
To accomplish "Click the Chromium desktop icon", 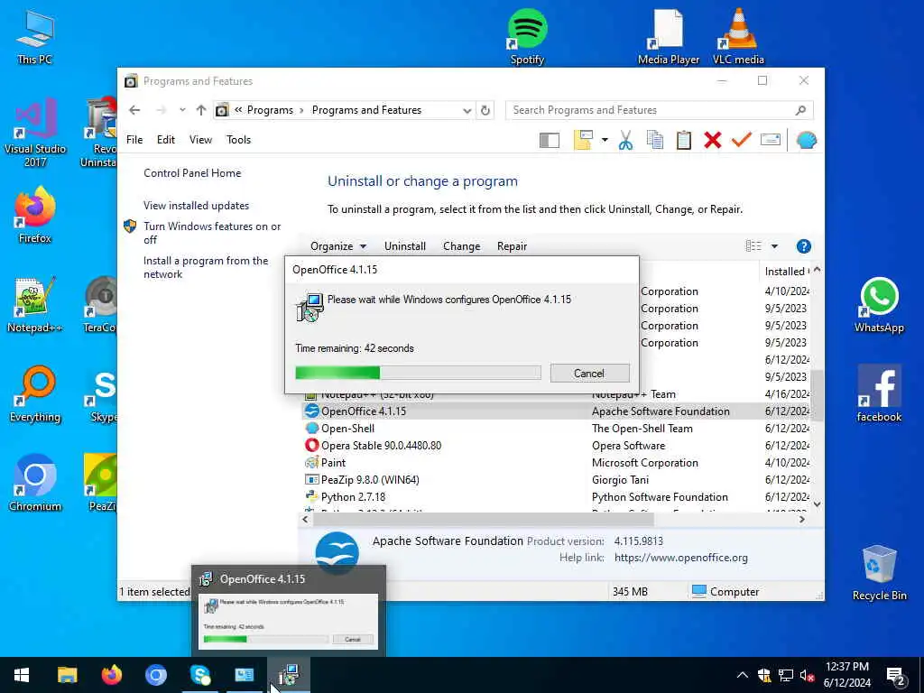I will [35, 483].
